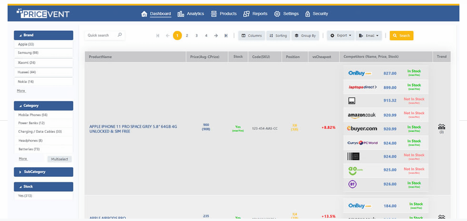Go to previous page arrow
This screenshot has width=467, height=221.
tap(168, 36)
